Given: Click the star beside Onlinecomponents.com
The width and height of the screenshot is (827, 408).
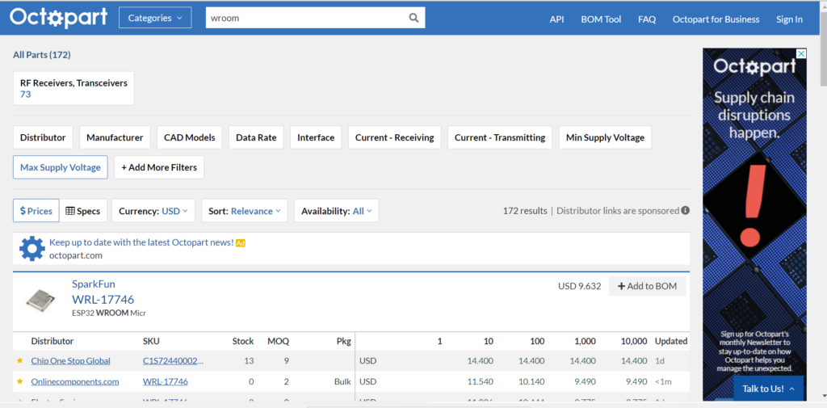Looking at the screenshot, I should coord(20,381).
